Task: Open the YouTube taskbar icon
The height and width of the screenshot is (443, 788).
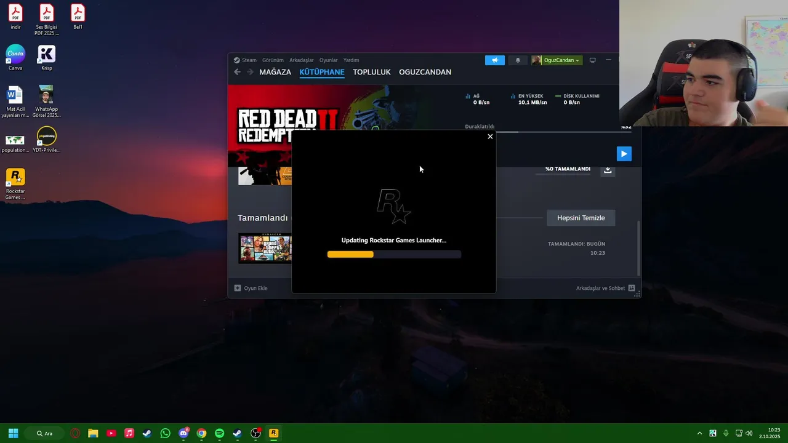Action: click(x=111, y=433)
